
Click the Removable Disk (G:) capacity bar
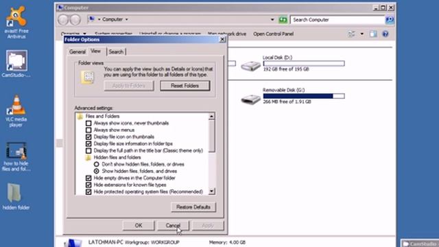(304, 96)
